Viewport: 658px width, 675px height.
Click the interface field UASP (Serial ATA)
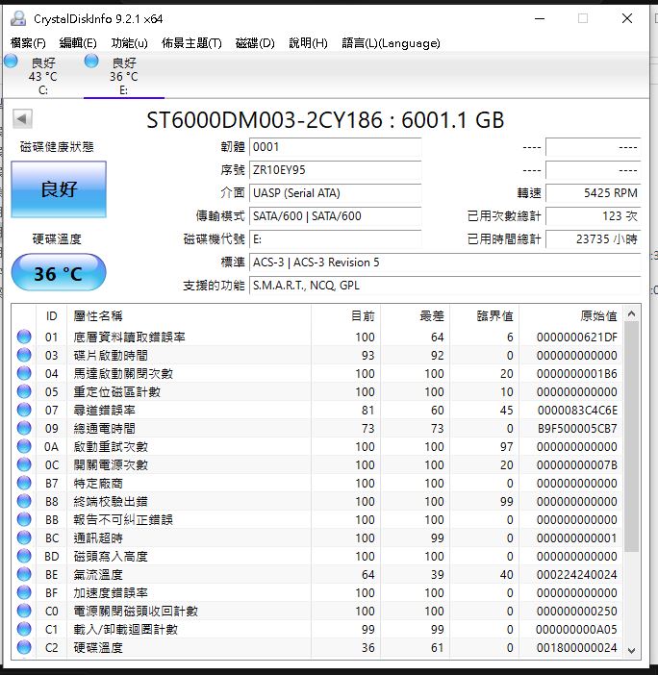[335, 193]
